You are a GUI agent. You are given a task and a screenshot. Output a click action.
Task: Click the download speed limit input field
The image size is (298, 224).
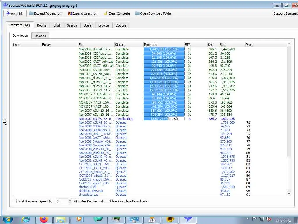click(x=62, y=201)
